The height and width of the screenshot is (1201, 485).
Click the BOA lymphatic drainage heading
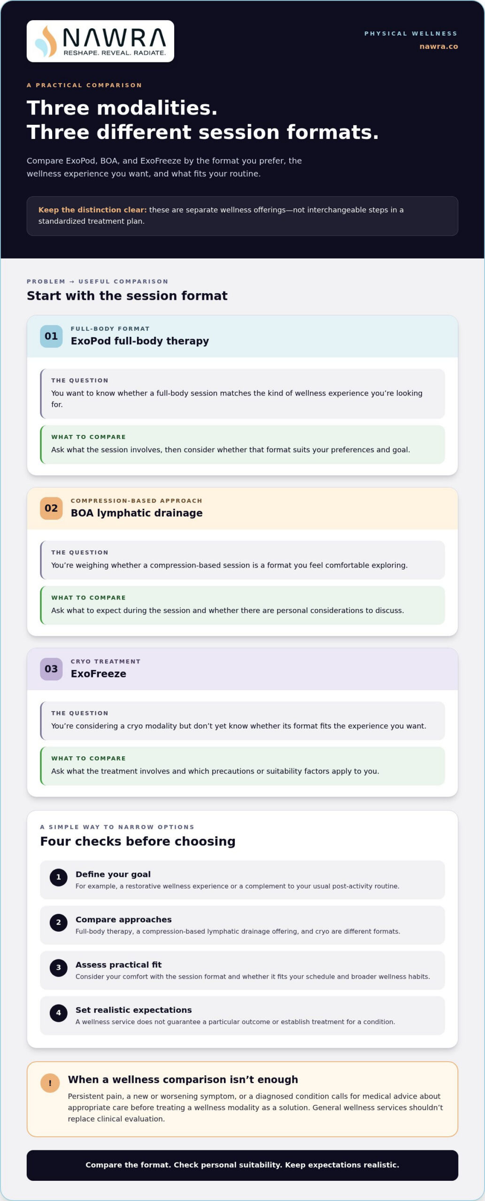(x=137, y=513)
